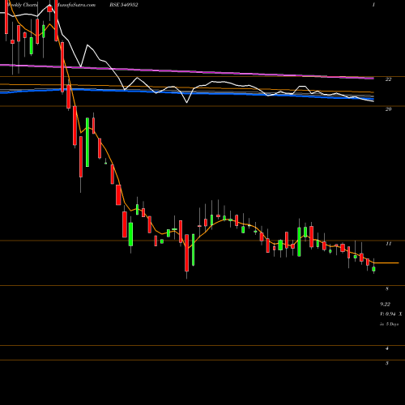Click the tall green candle after the steep drop

[87, 143]
